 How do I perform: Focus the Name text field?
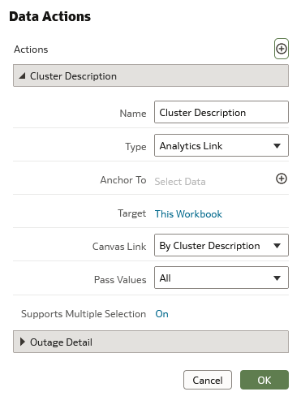pos(221,112)
